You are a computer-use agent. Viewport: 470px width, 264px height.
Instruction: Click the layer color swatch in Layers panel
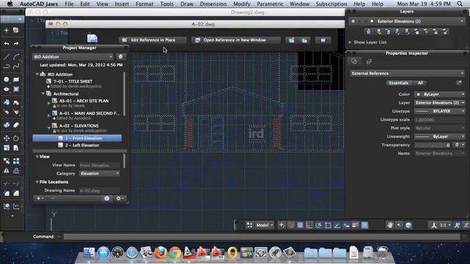coord(372,21)
